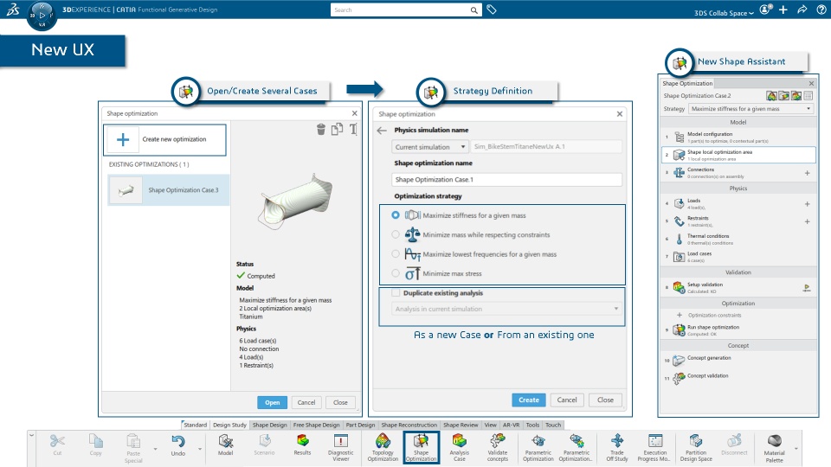
Task: Delete optimization with the trash icon
Action: (x=320, y=129)
